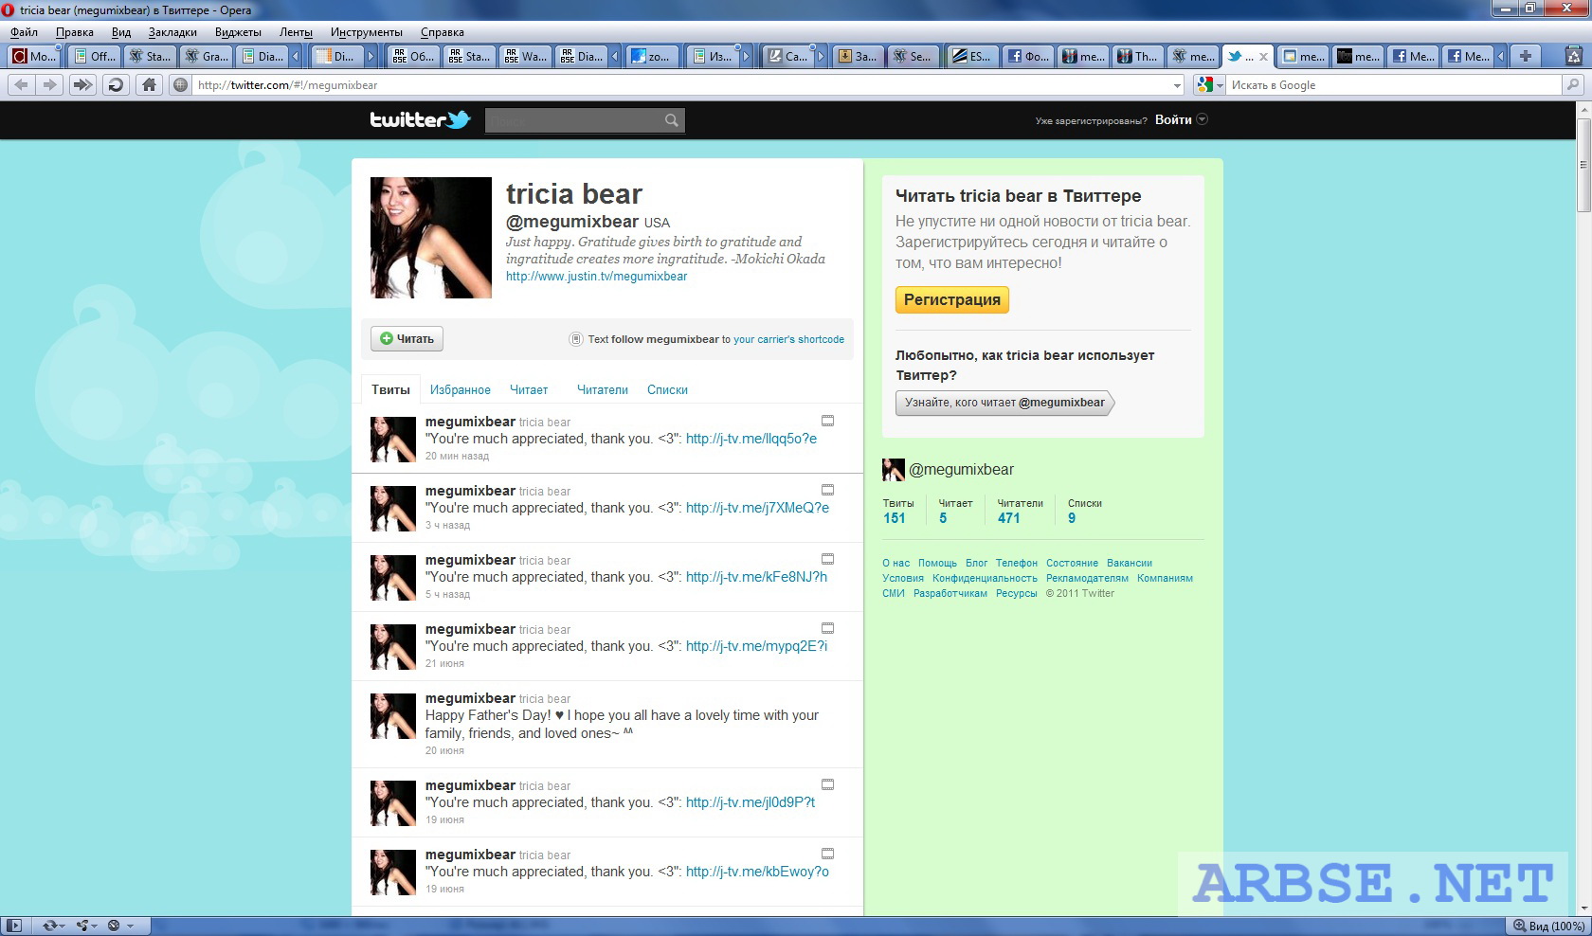
Task: Click the forward navigation arrow
Action: click(49, 85)
